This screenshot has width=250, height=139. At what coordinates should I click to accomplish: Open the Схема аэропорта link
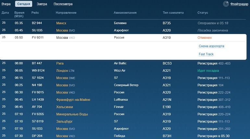[211, 46]
